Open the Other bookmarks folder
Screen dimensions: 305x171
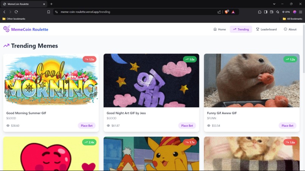pyautogui.click(x=14, y=19)
